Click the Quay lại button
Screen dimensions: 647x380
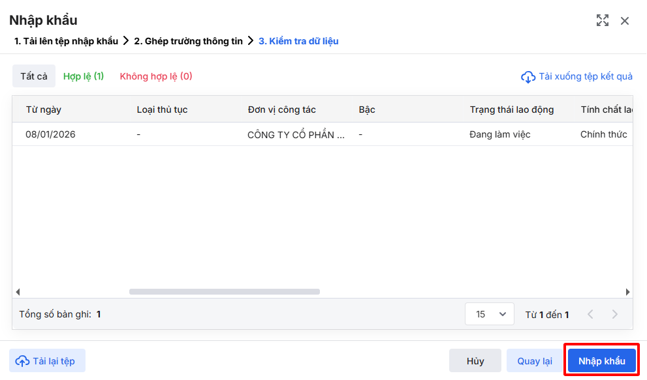(535, 361)
